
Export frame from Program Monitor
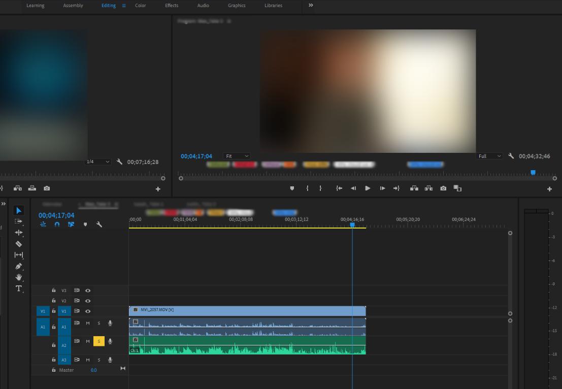[x=443, y=188]
